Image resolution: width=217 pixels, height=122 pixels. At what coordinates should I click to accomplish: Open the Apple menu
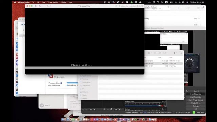pyautogui.click(x=15, y=2)
